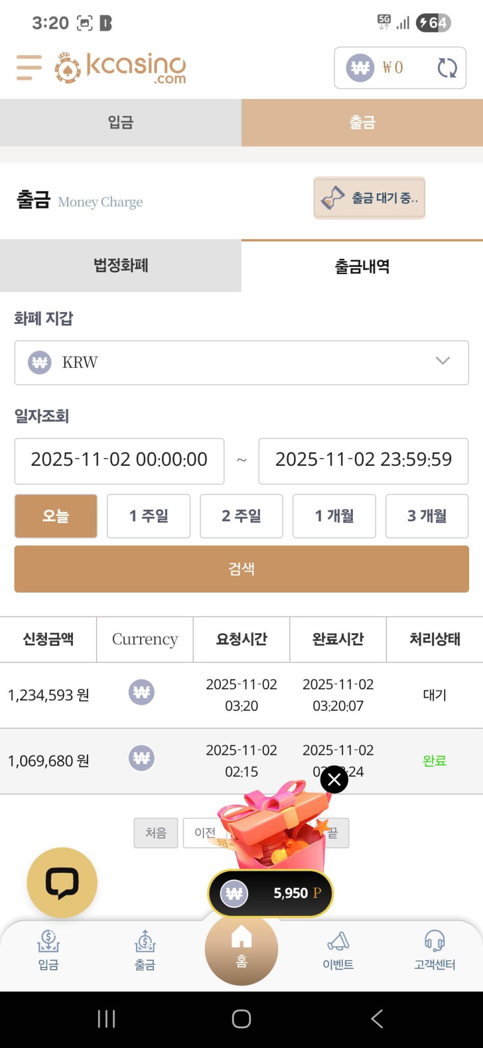Image resolution: width=483 pixels, height=1048 pixels.
Task: Switch to the 법정화폐 tab
Action: [120, 265]
